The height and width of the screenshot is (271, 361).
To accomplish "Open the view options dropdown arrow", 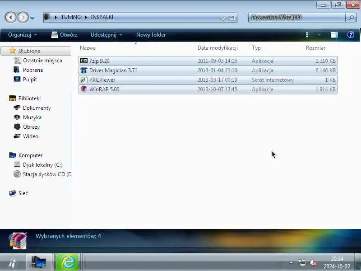I will point(319,35).
